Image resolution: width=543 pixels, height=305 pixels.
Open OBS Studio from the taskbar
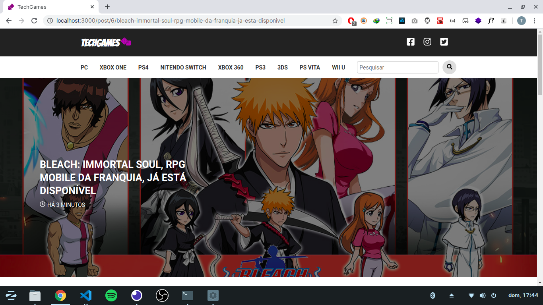[162, 295]
